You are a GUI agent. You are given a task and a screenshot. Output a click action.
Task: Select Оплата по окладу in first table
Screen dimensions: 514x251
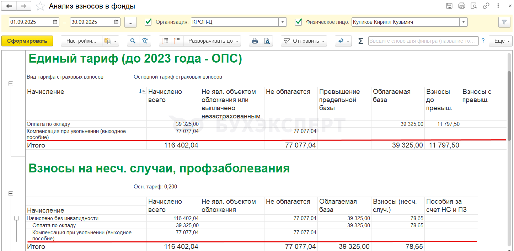48,124
